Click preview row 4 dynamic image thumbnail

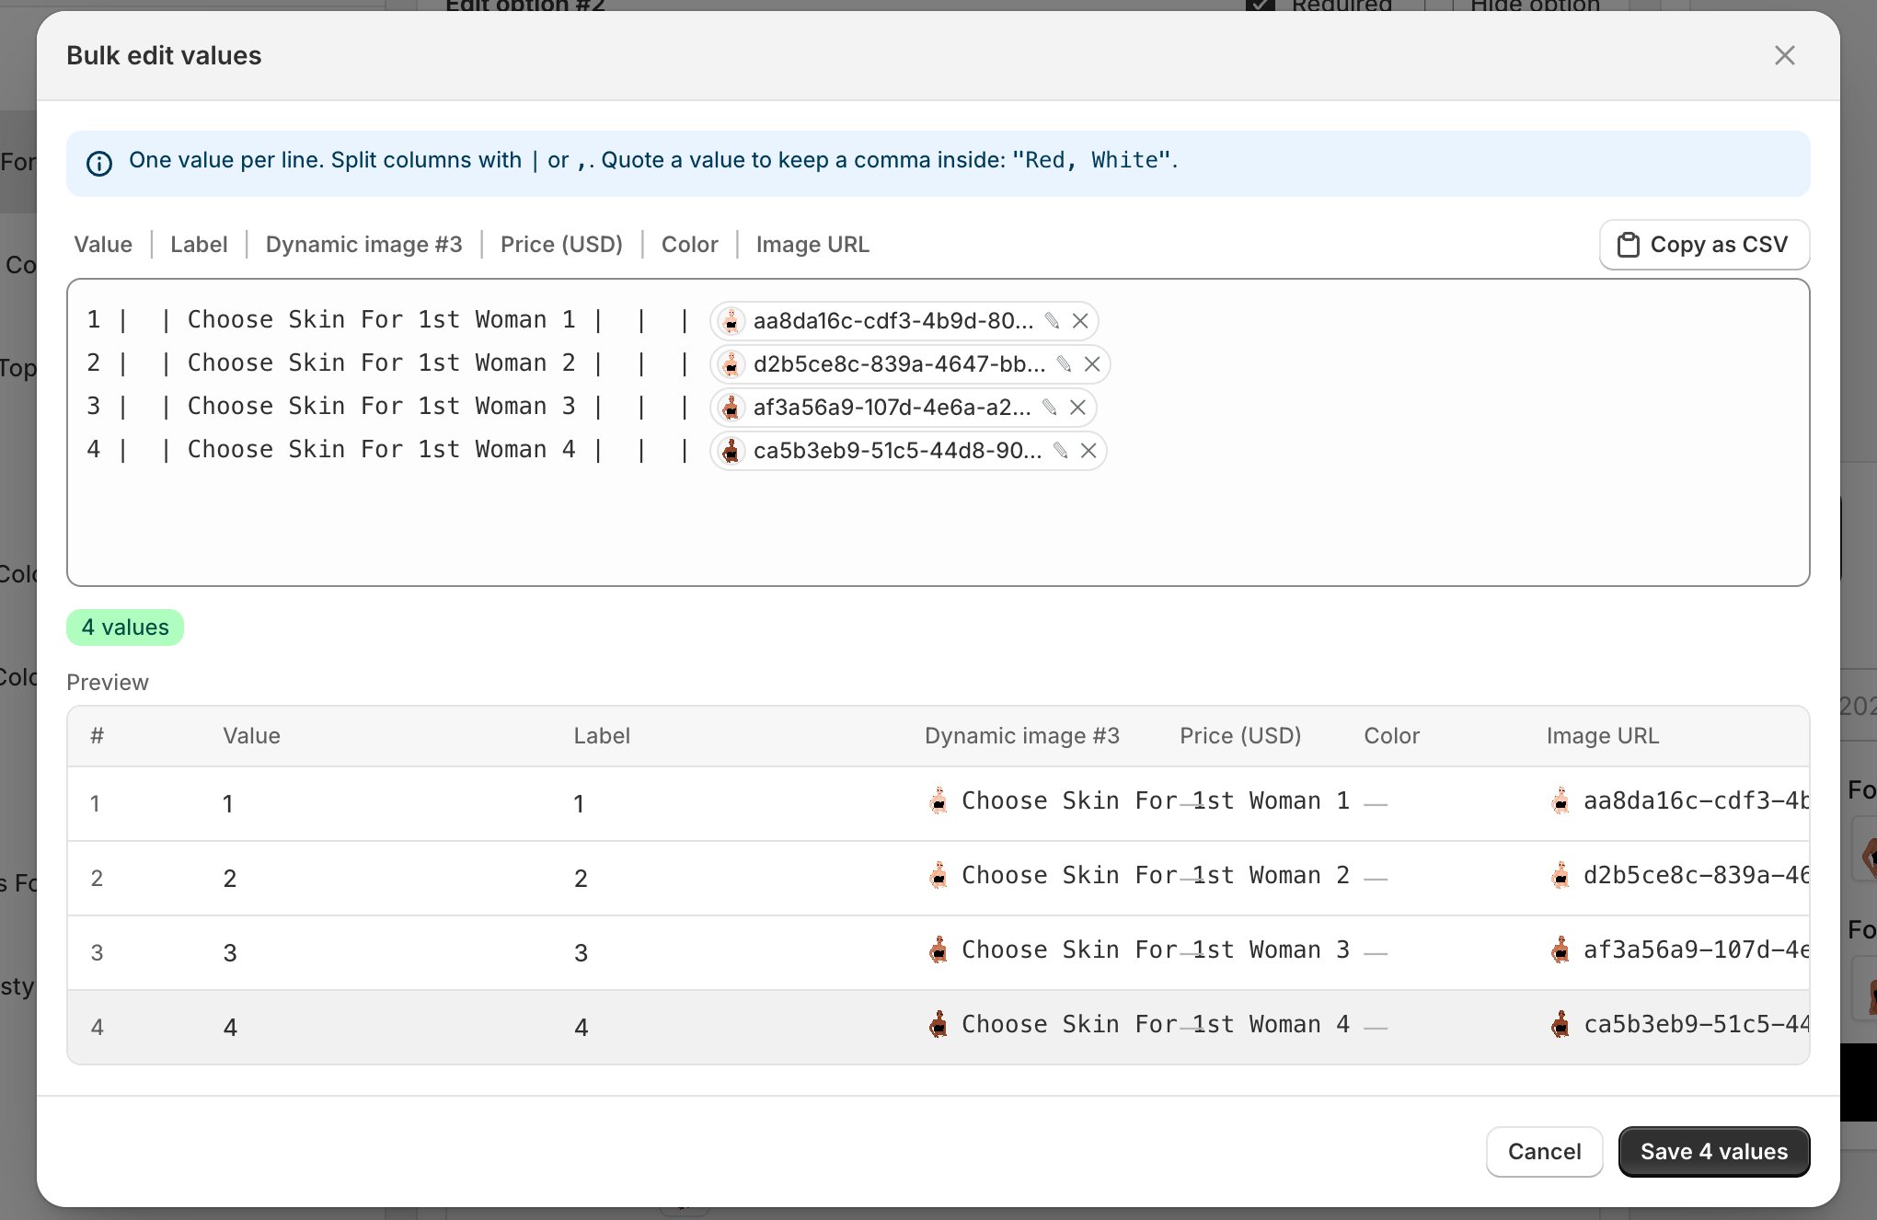point(938,1024)
